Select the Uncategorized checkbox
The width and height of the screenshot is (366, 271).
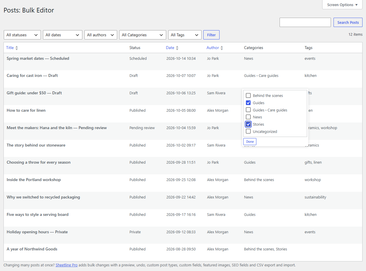tap(248, 131)
